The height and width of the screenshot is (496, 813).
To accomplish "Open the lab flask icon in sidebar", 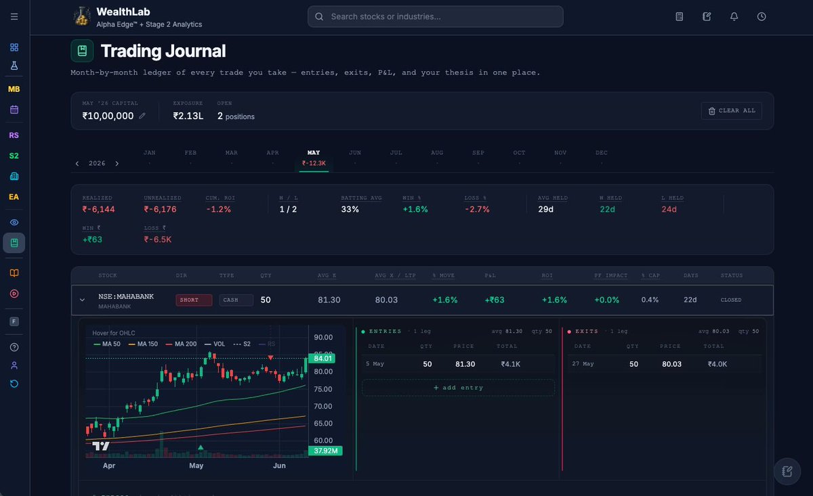I will (14, 66).
